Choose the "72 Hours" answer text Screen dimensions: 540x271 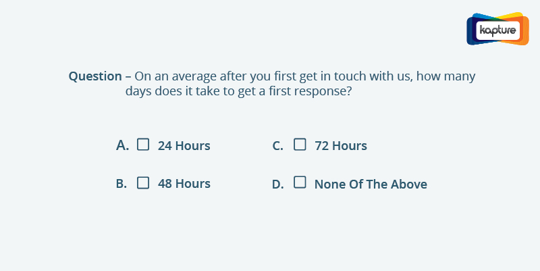coord(341,146)
